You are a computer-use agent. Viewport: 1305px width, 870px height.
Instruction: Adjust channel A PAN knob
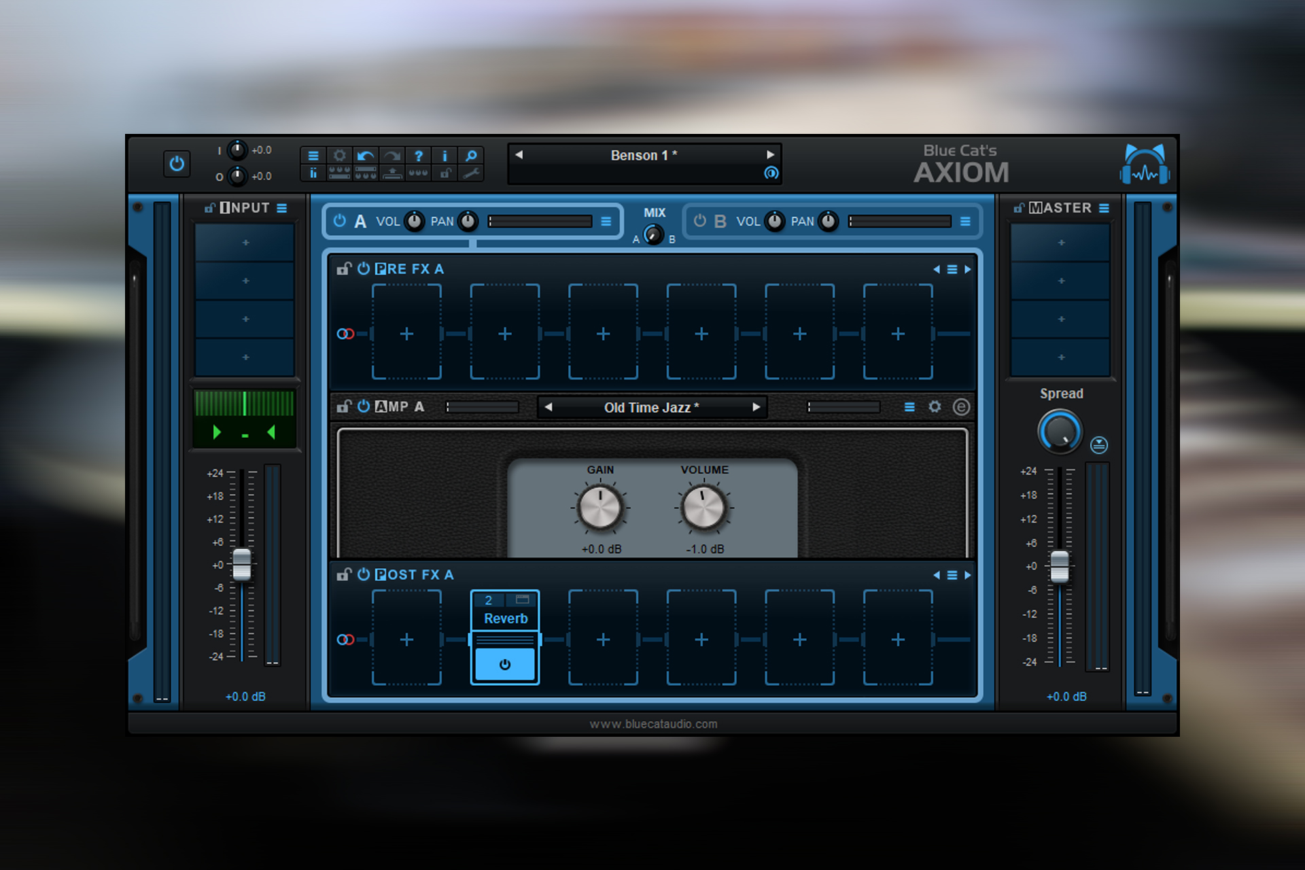[468, 221]
